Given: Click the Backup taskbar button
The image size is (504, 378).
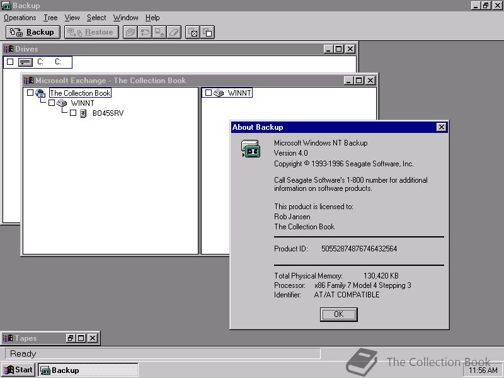Looking at the screenshot, I should (88, 370).
